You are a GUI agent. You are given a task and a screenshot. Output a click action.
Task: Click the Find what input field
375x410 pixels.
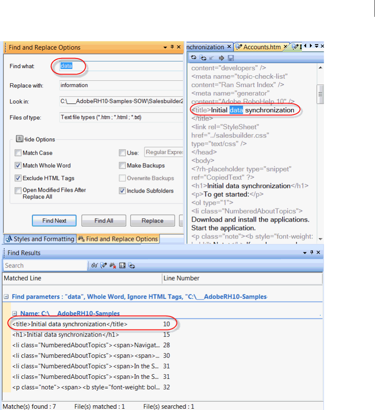121,66
